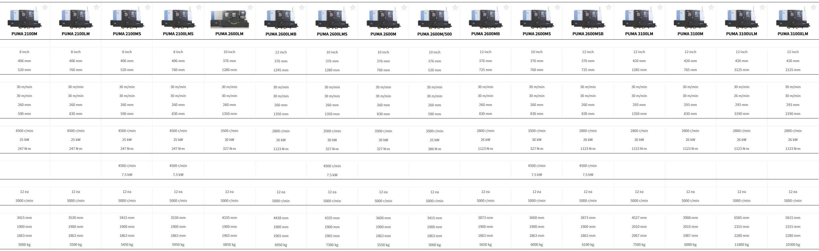Go to PUMA 2600LMB model title
The height and width of the screenshot is (251, 819).
(x=281, y=34)
